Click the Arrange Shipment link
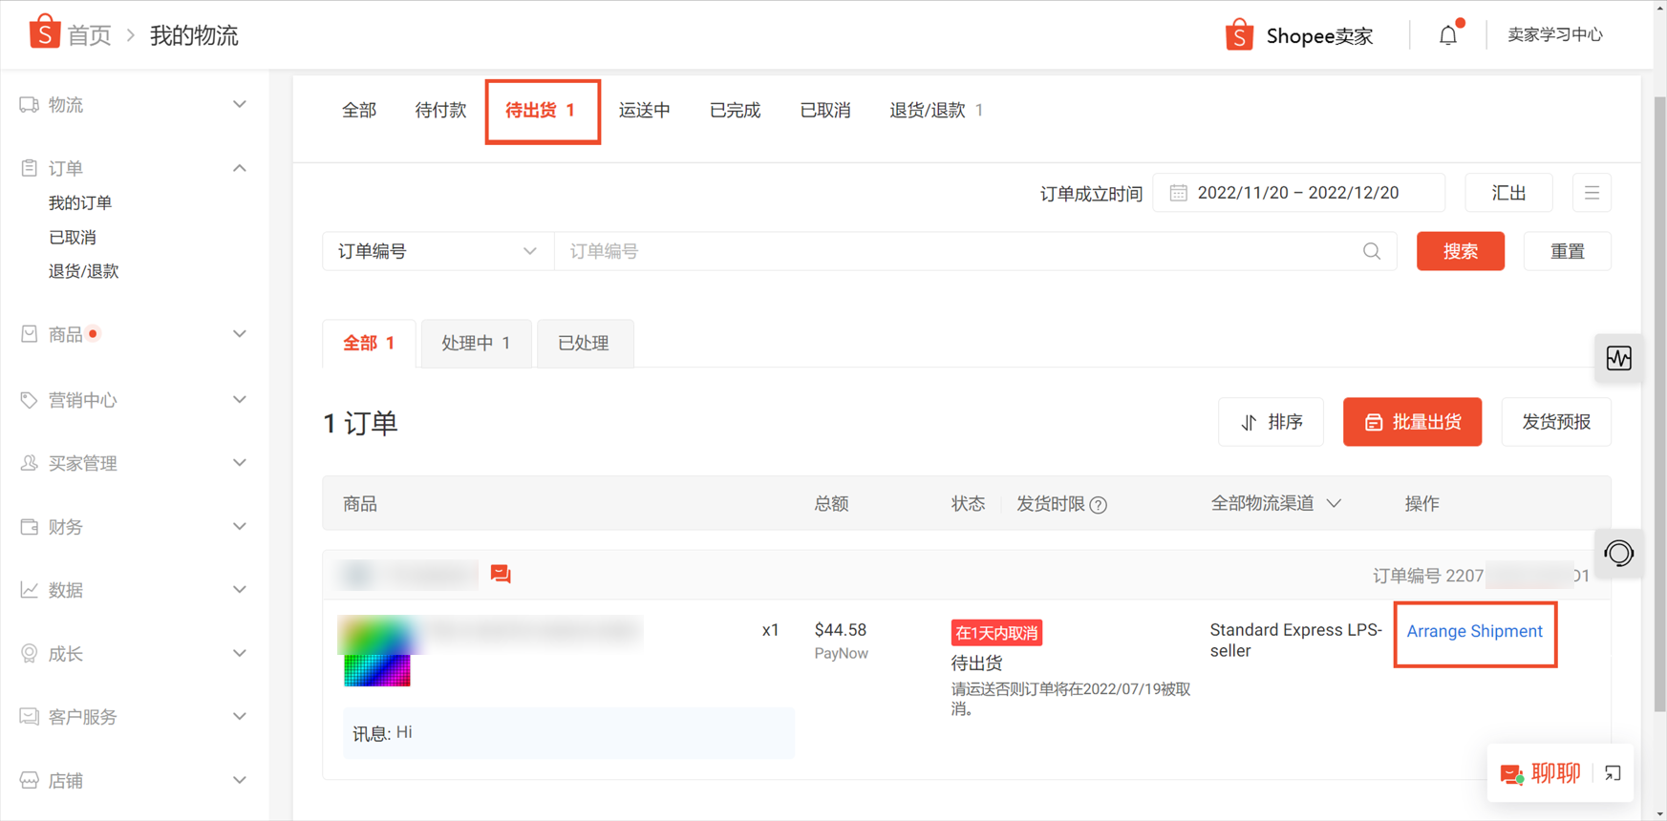1667x821 pixels. point(1474,632)
